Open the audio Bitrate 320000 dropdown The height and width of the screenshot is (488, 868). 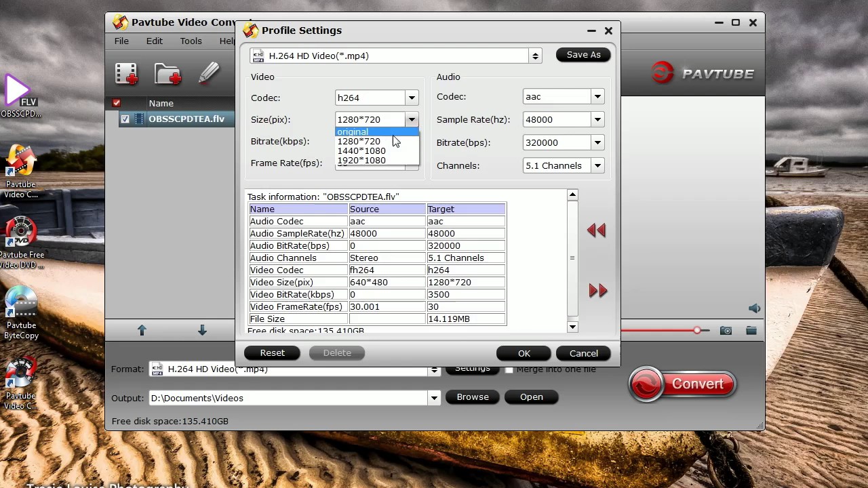pos(597,143)
